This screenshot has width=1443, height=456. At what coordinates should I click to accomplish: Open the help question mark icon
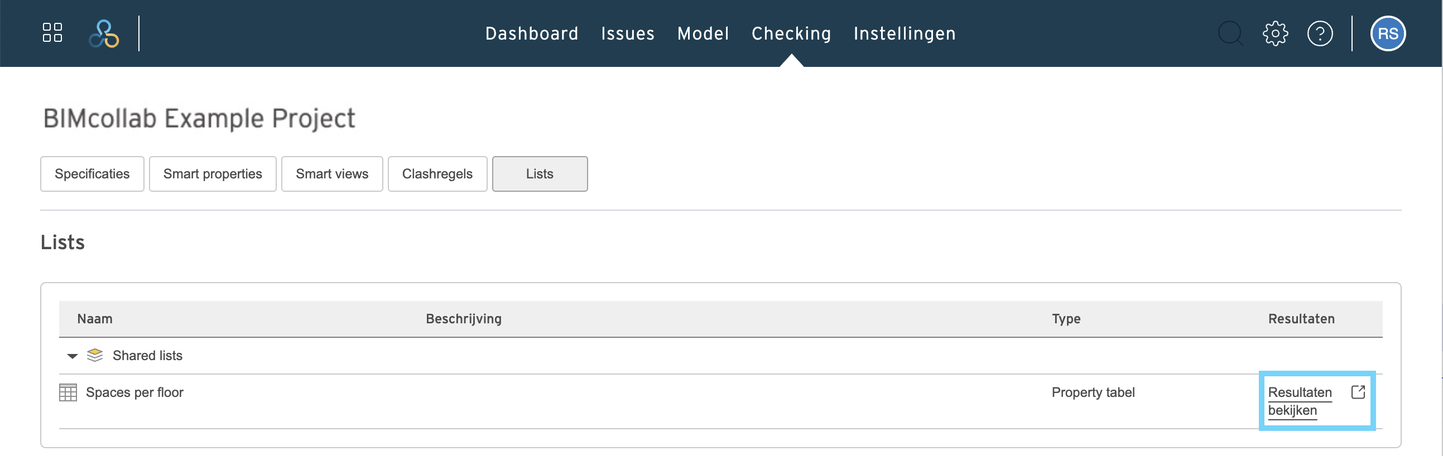click(x=1320, y=33)
